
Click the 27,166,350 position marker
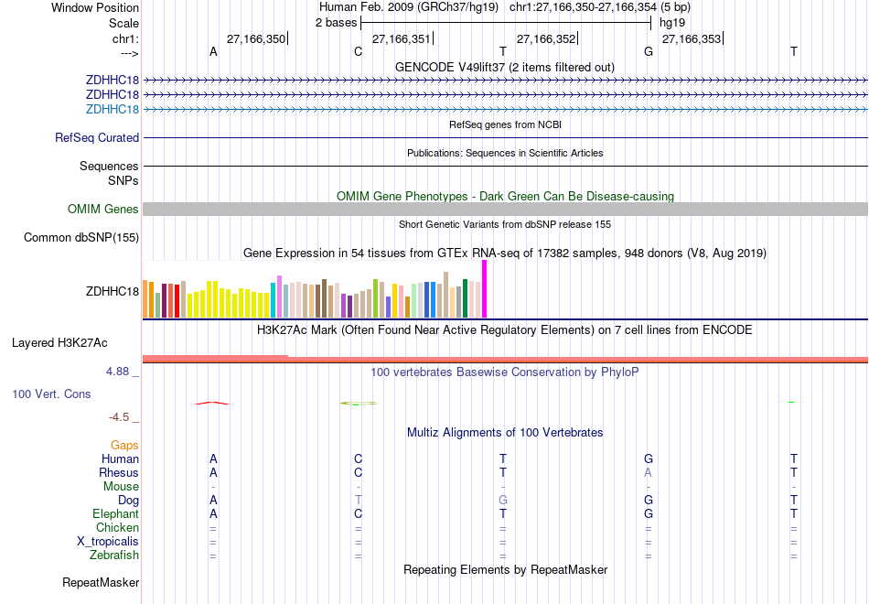click(256, 38)
